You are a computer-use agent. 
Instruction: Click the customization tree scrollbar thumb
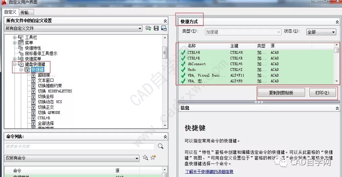[165, 52]
